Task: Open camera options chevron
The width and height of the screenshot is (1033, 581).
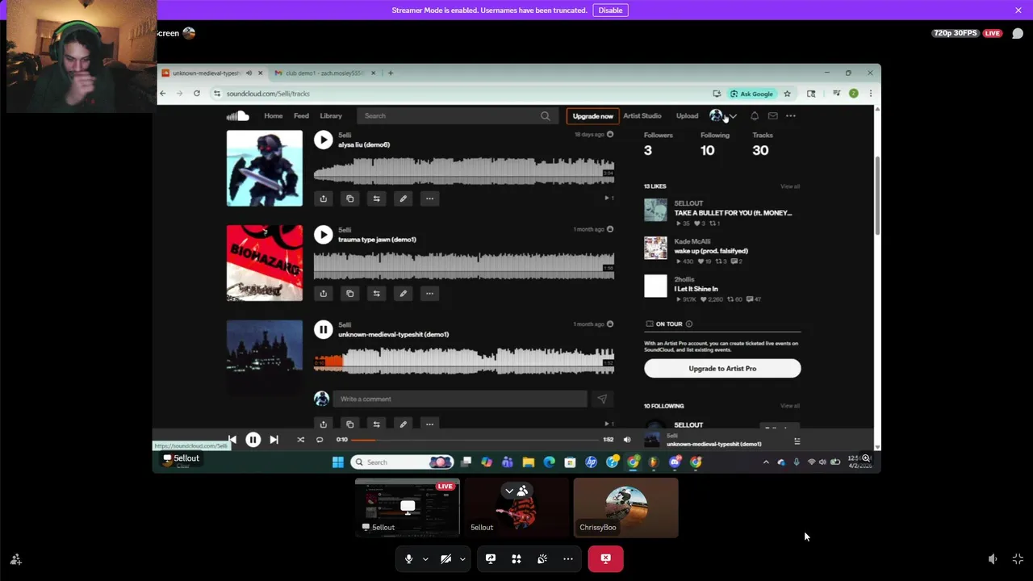Action: 462,558
